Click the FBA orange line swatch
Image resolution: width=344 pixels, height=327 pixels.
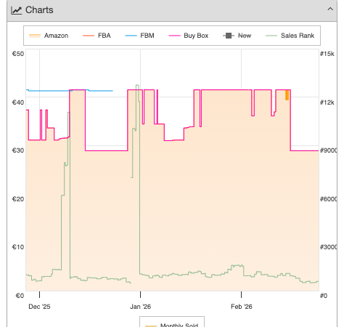89,36
